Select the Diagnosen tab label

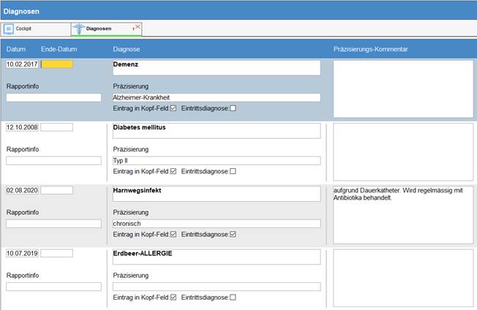(99, 29)
